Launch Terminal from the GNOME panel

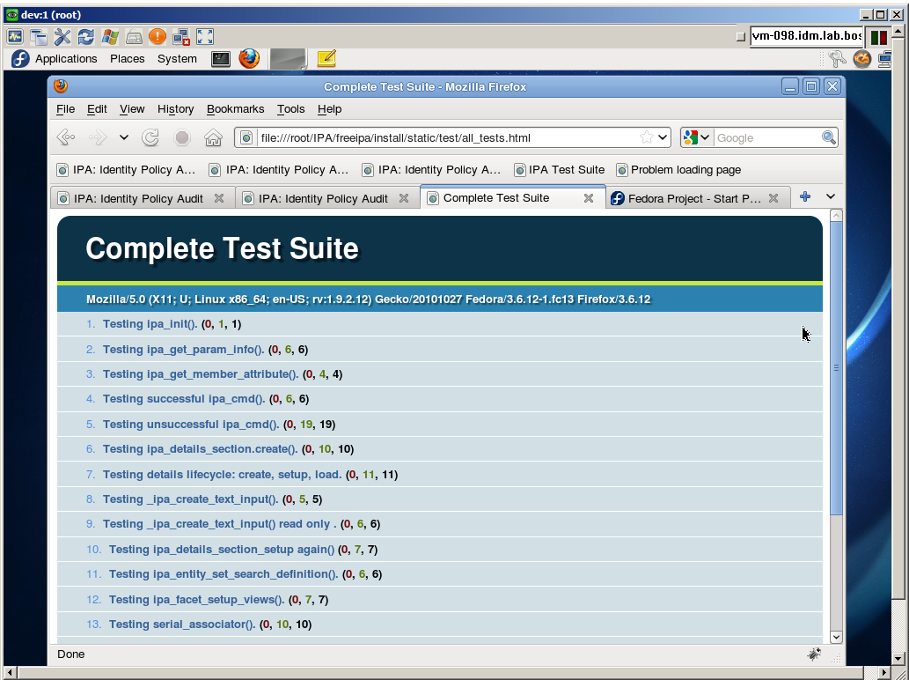click(221, 59)
